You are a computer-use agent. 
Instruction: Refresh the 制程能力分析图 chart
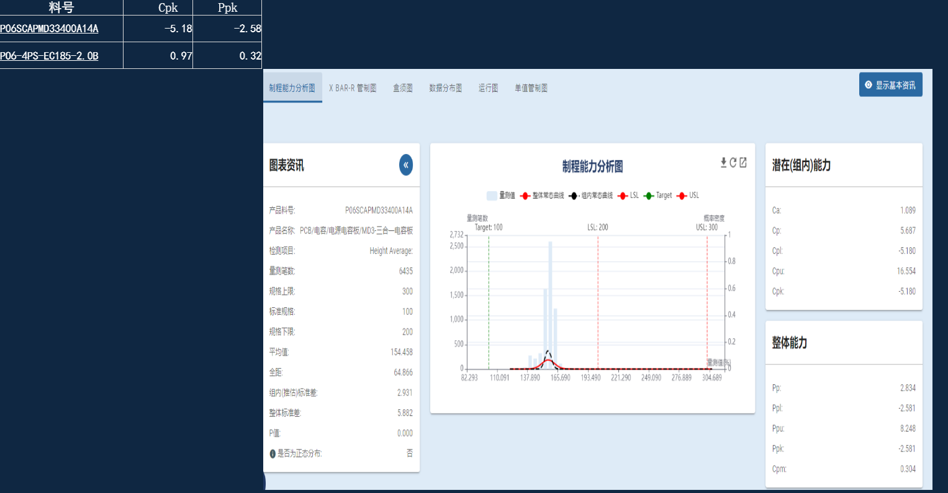(733, 163)
